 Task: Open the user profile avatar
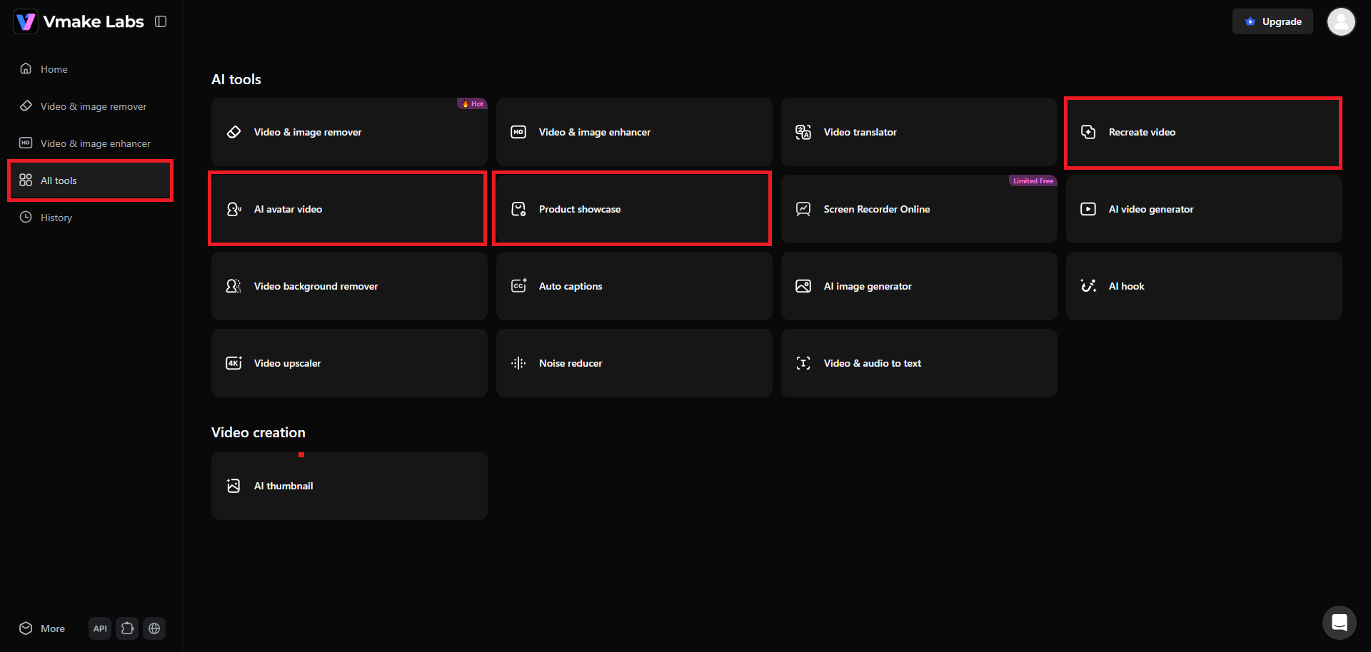click(x=1341, y=21)
